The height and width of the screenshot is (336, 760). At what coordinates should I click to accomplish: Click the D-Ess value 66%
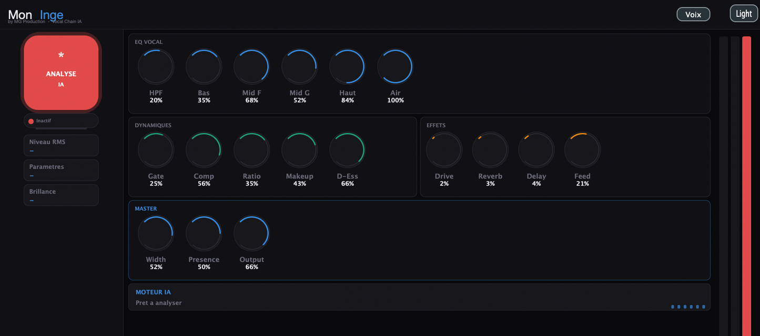347,184
